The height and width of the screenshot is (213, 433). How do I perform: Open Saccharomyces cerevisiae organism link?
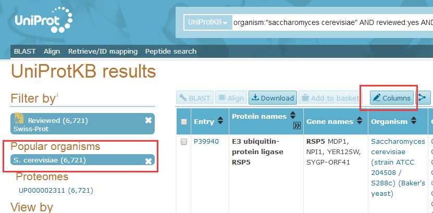pos(398,168)
